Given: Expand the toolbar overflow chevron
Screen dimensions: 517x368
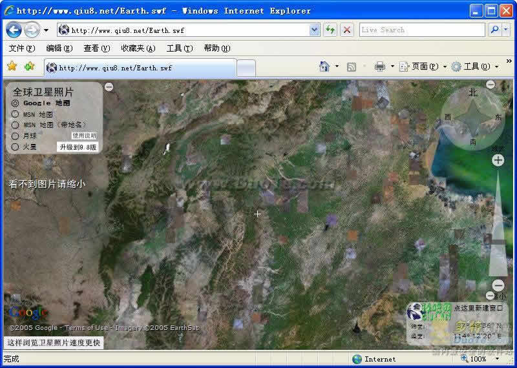Looking at the screenshot, I should tap(509, 61).
